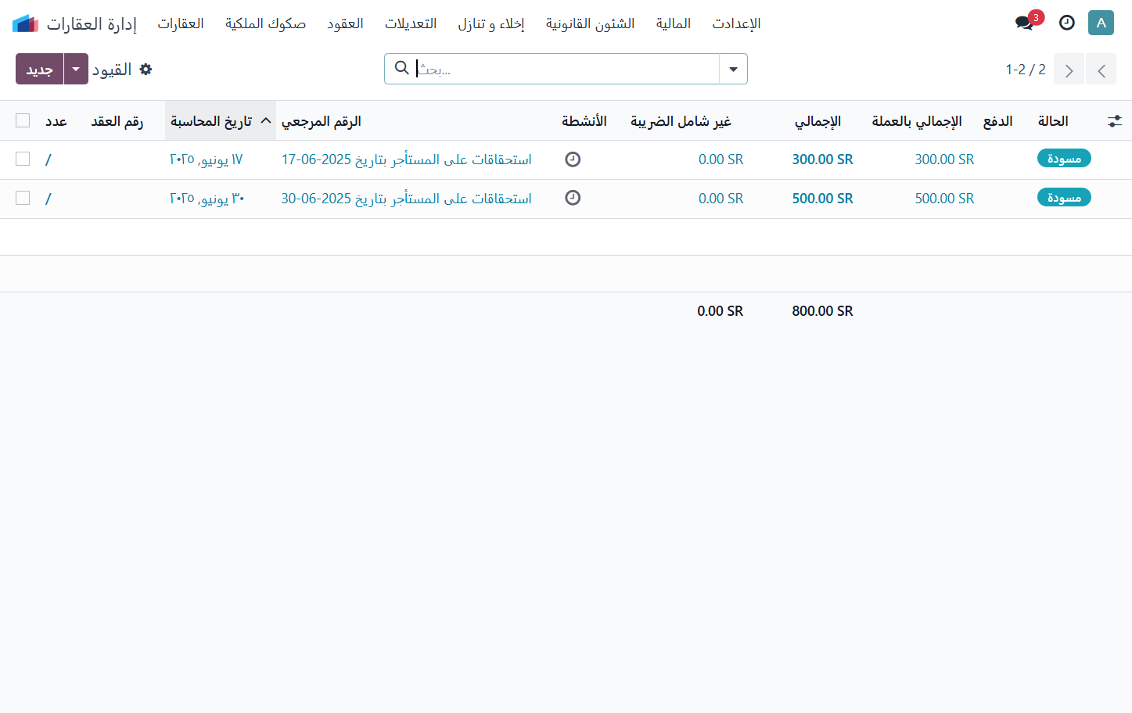Select the 17-06-2025 entry checkbox

[x=23, y=159]
